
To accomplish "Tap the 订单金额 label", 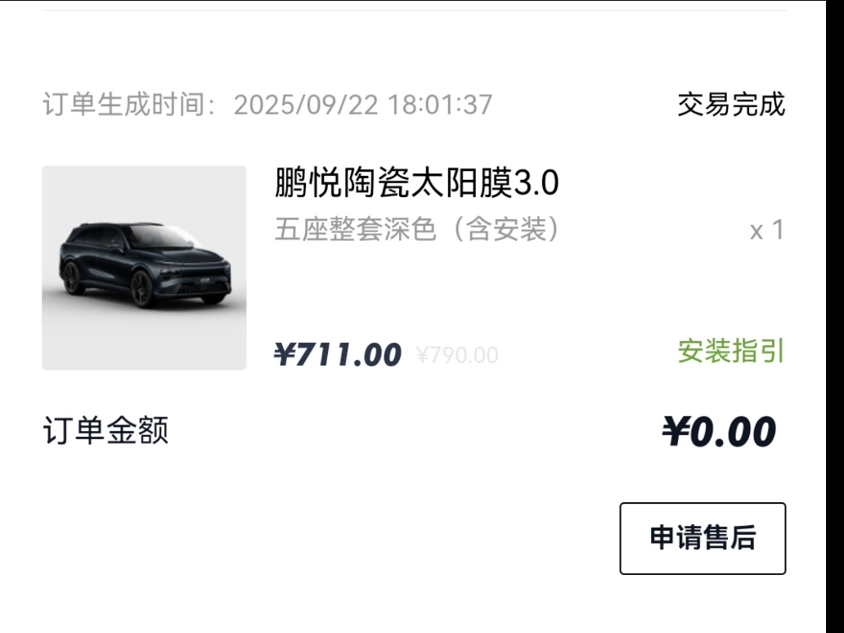I will tap(105, 429).
